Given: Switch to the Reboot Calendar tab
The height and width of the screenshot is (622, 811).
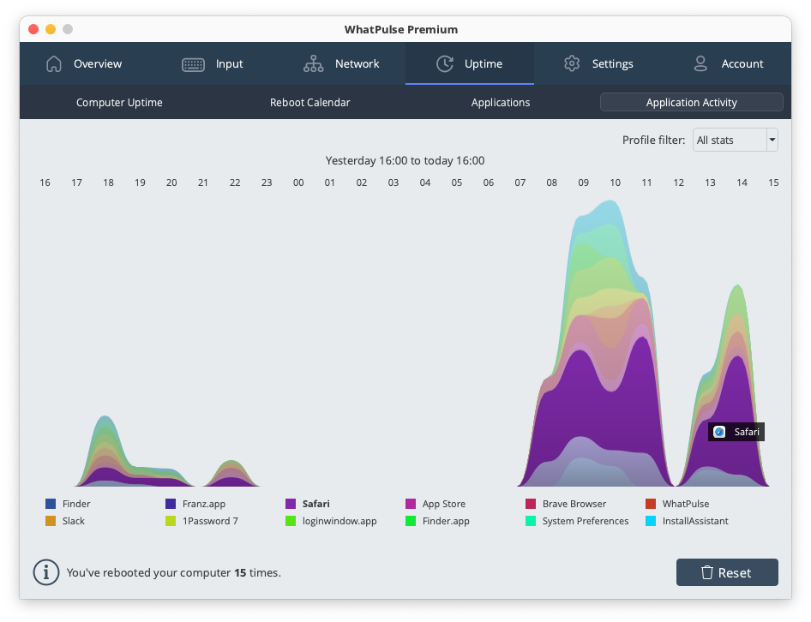Looking at the screenshot, I should [309, 102].
